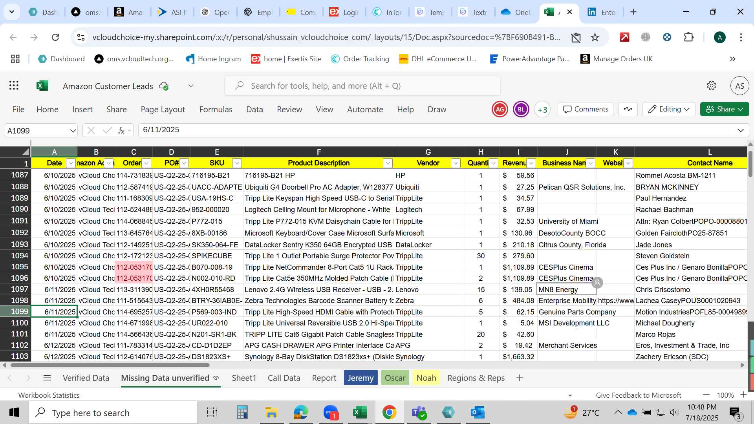
Task: Click the search for tools box
Action: (362, 86)
